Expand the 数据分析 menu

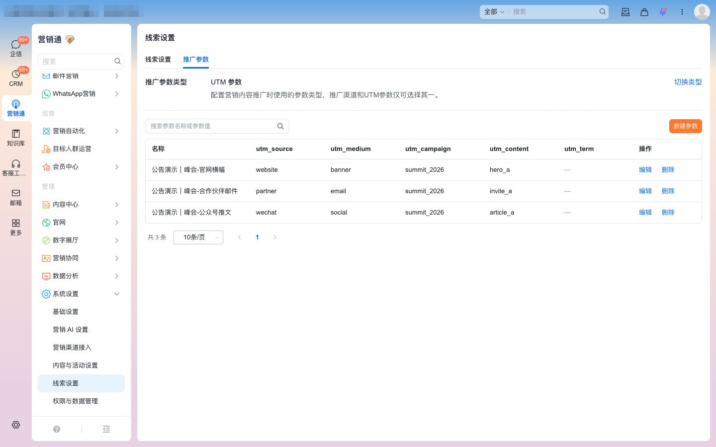coord(81,276)
